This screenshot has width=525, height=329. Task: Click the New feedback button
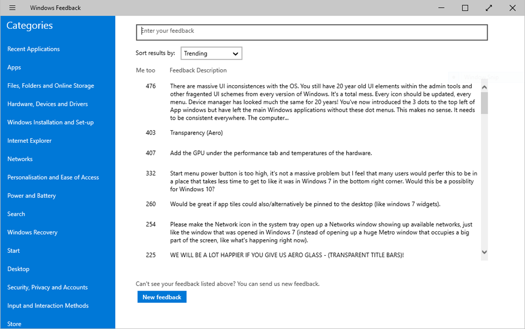coord(162,297)
